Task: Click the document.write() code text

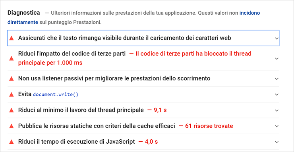Action: 56,95
